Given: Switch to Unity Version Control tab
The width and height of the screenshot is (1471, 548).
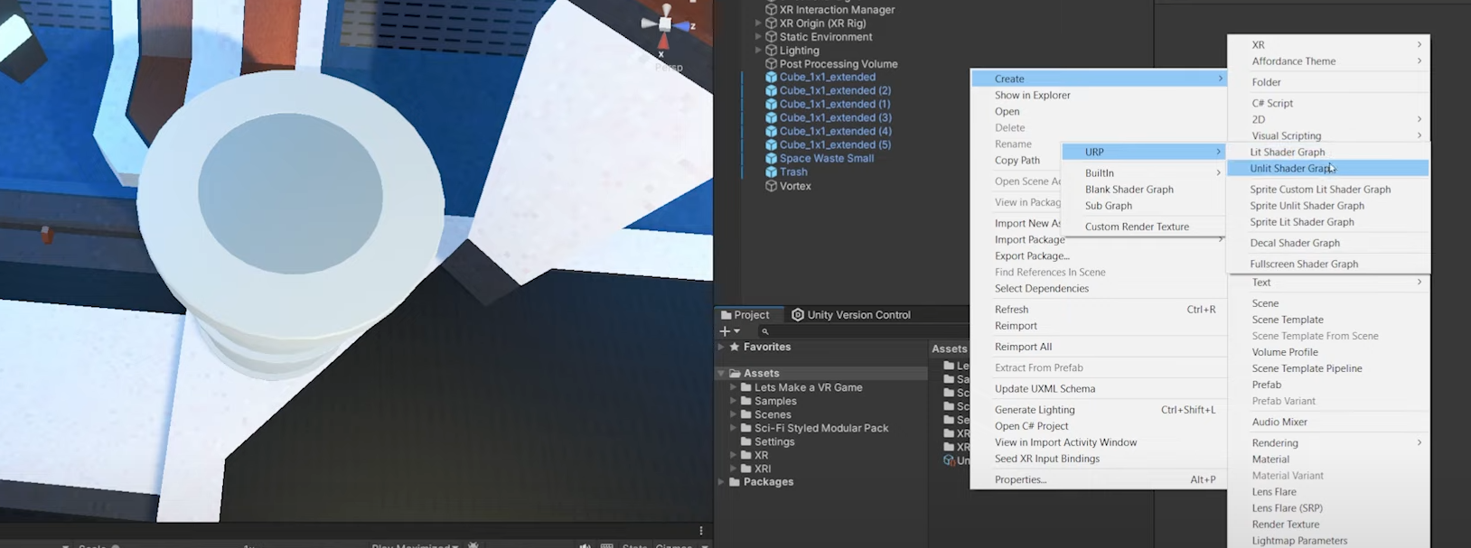Looking at the screenshot, I should [850, 315].
